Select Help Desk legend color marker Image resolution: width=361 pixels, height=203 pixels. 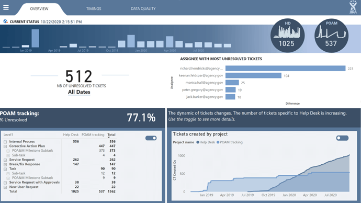coord(198,142)
